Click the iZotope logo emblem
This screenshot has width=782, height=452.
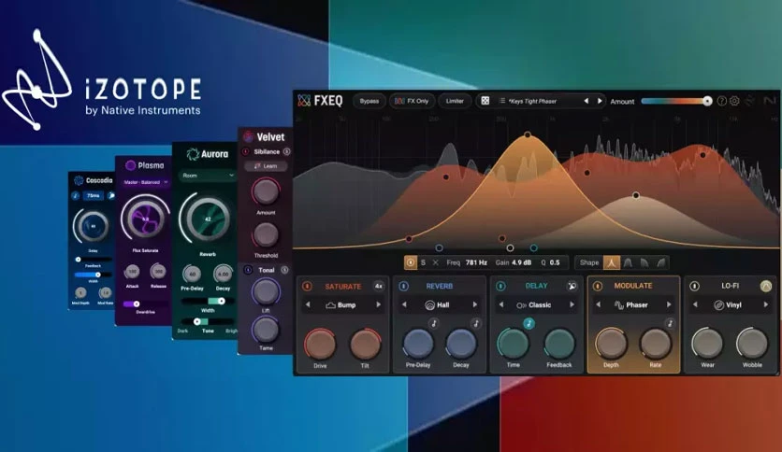click(x=37, y=79)
